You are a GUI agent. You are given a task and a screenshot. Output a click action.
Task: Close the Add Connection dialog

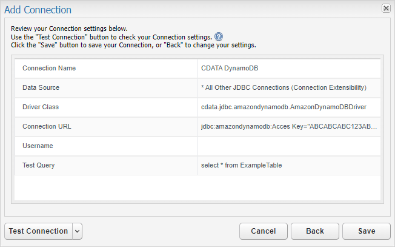pyautogui.click(x=386, y=8)
